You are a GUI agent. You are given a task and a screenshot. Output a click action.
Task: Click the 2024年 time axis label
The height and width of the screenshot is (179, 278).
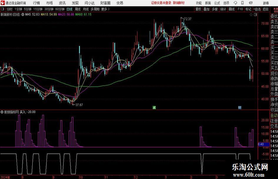(5, 177)
